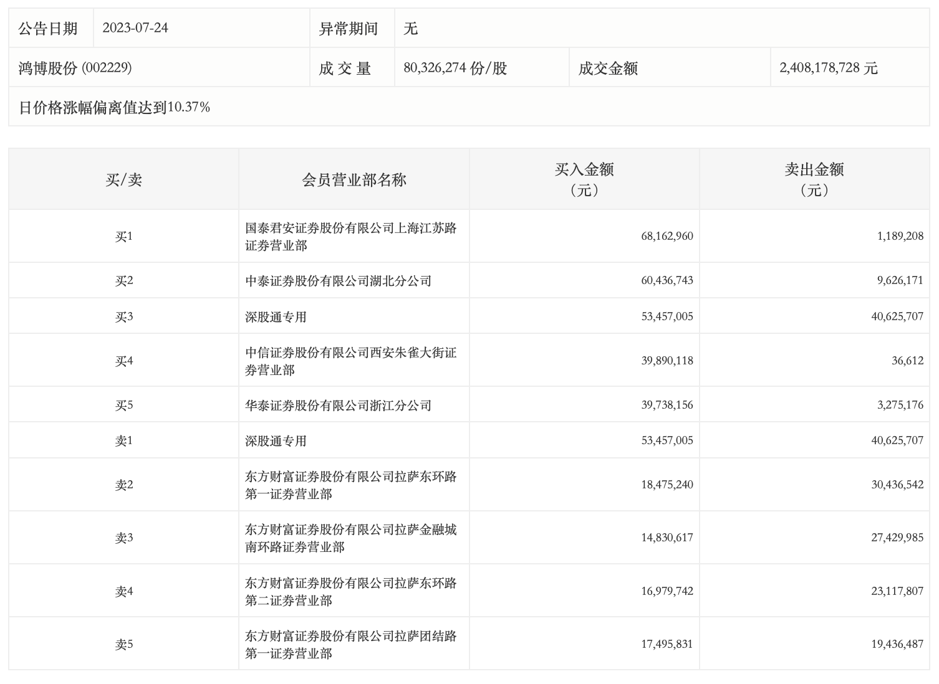This screenshot has width=939, height=684.
Task: Click the 买入金额 column header
Action: 584,179
